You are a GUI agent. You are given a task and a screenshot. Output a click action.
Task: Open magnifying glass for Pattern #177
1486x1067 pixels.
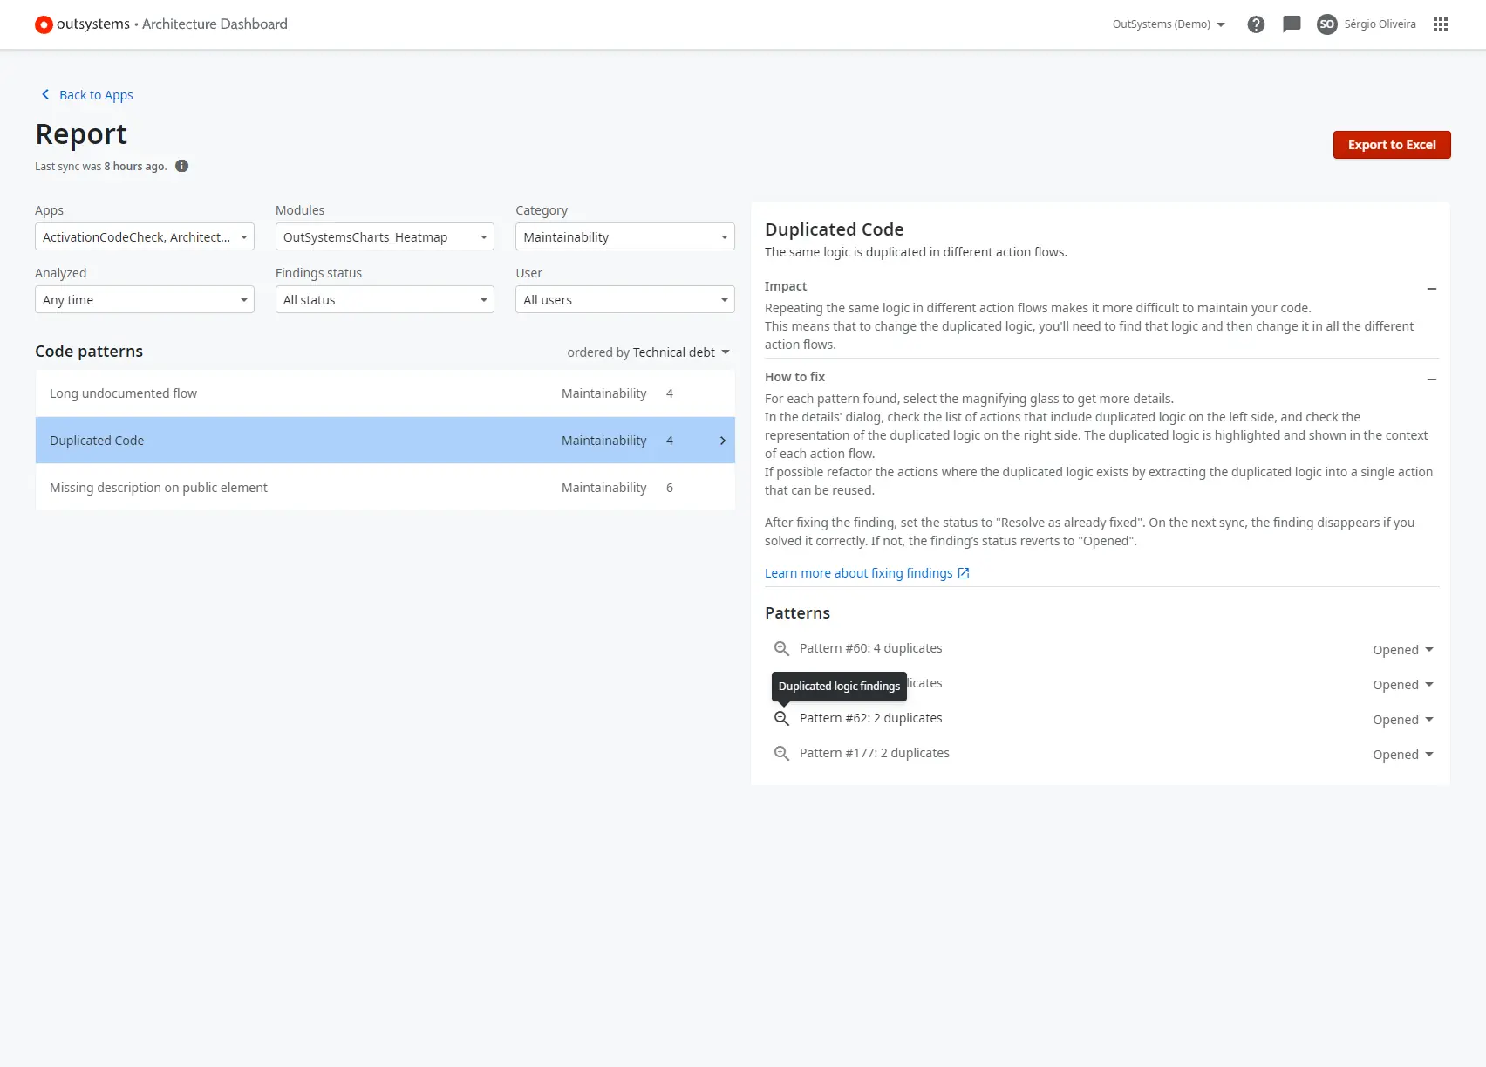tap(781, 753)
